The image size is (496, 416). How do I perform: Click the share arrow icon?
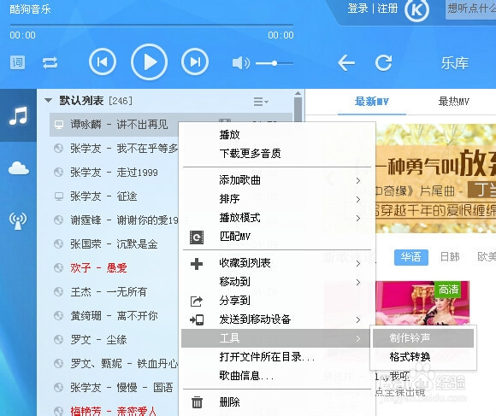(196, 302)
